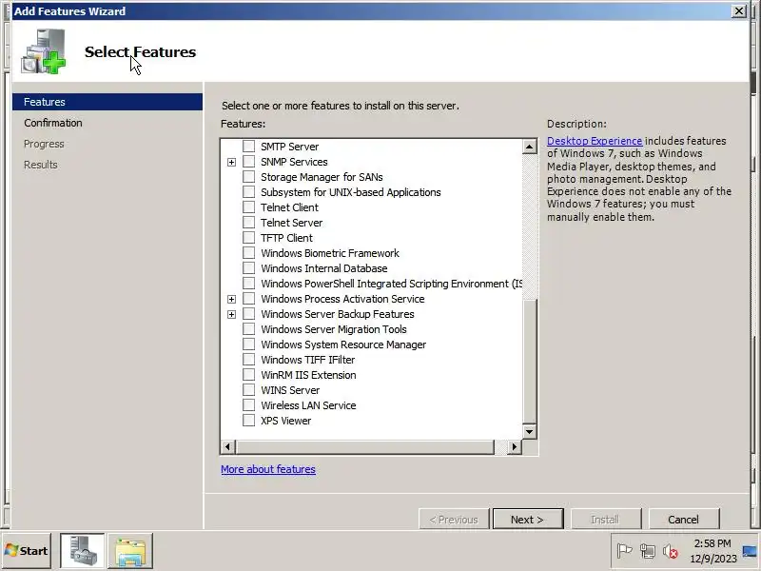
Task: Click the horizontal scroll-left arrow
Action: [x=228, y=446]
